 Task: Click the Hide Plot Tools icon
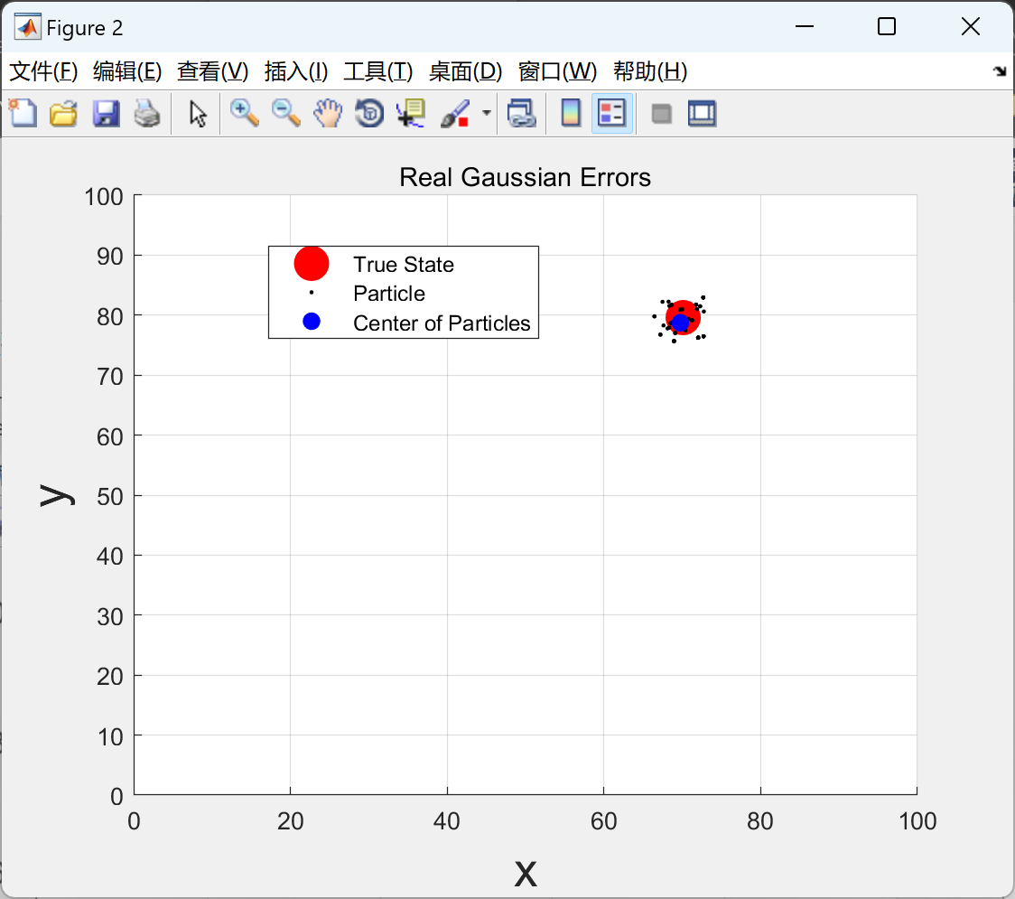point(661,114)
